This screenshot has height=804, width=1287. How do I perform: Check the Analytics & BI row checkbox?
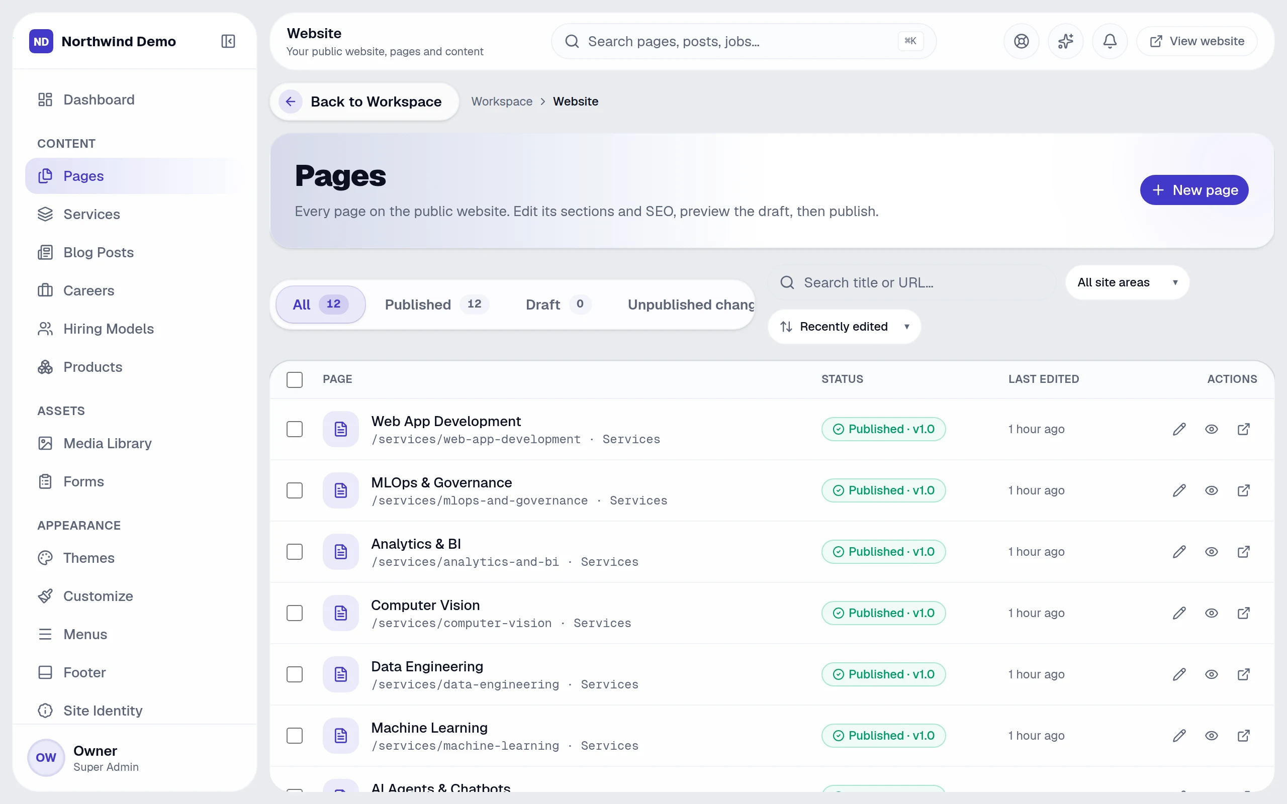click(295, 551)
